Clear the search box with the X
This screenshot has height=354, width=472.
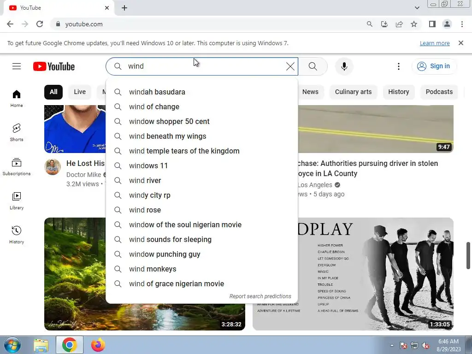tap(290, 66)
